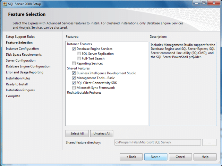This screenshot has height=166, width=222.
Task: Click the SQL Server Setup title bar icon
Action: [5, 4]
